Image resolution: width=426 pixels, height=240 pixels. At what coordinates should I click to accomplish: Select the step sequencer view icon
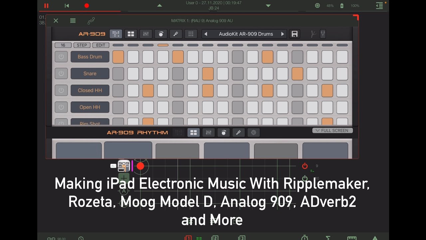tap(116, 34)
